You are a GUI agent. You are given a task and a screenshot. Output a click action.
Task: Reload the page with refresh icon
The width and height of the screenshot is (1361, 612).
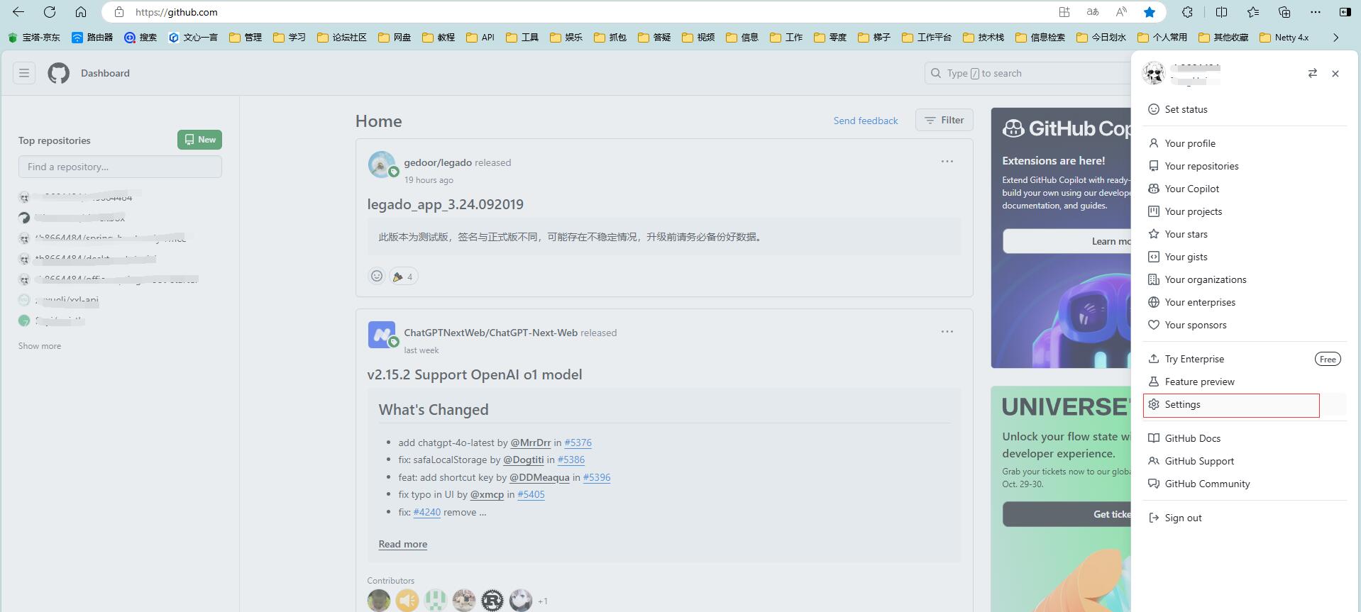pos(50,12)
